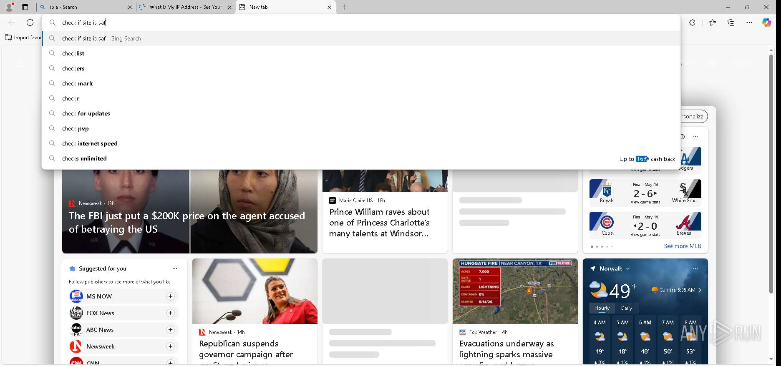Click 'Up to 16% cash back' offer
Screen dimensions: 781x366
647,159
